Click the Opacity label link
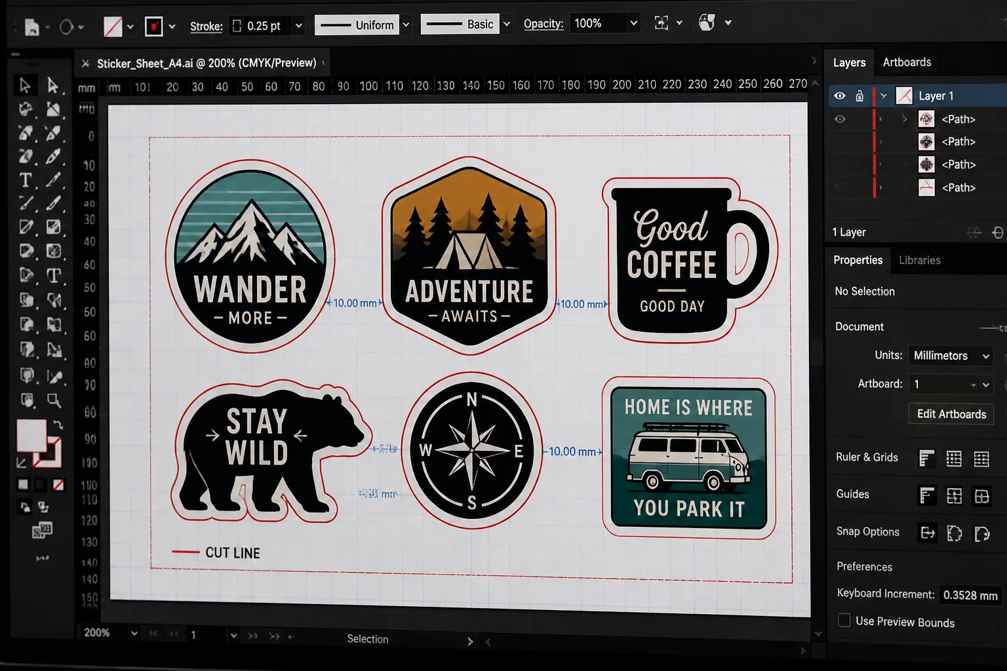This screenshot has width=1007, height=671. [x=543, y=24]
